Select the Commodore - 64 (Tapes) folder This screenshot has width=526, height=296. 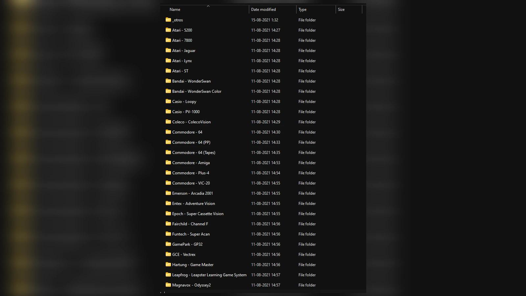194,152
